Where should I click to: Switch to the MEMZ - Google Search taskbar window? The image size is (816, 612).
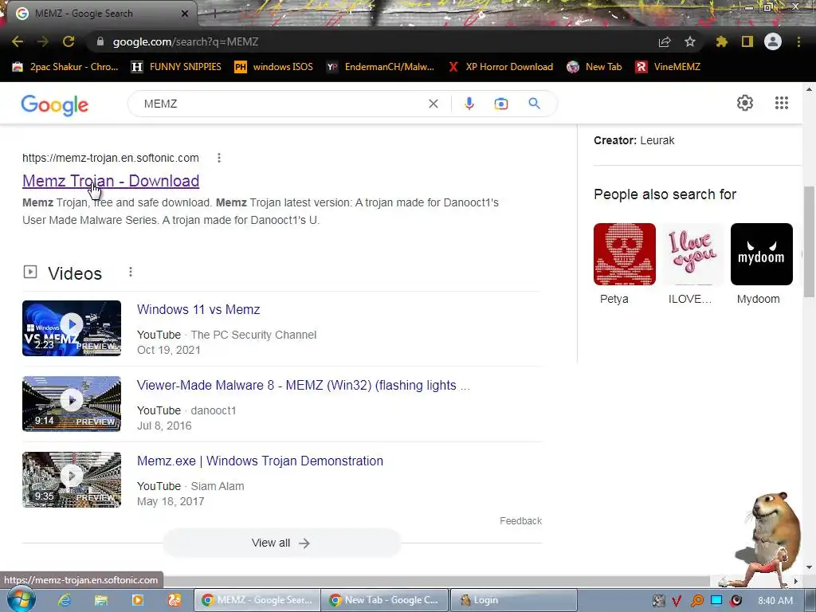coord(257,600)
